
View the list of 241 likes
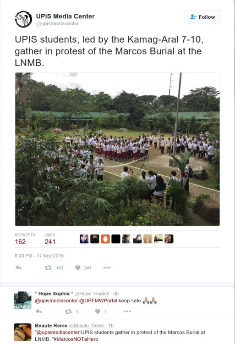pyautogui.click(x=50, y=239)
